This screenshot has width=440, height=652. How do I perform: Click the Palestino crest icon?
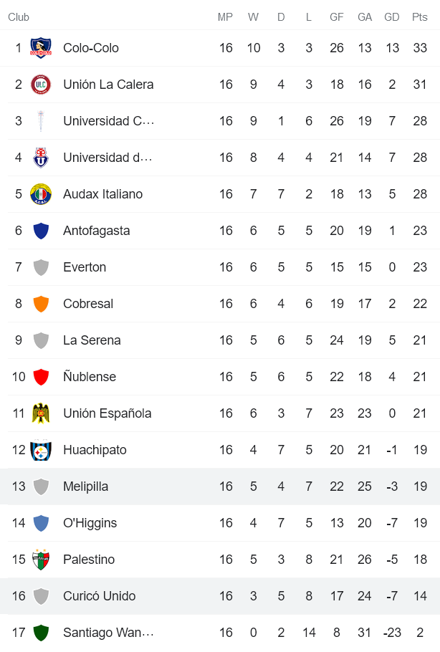coord(41,560)
